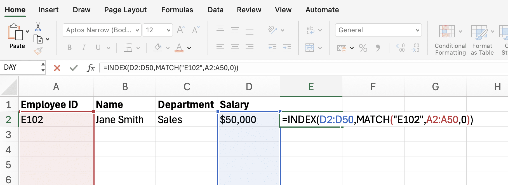The image size is (508, 185).
Task: Click the Cut scissors icon
Action: coord(38,27)
